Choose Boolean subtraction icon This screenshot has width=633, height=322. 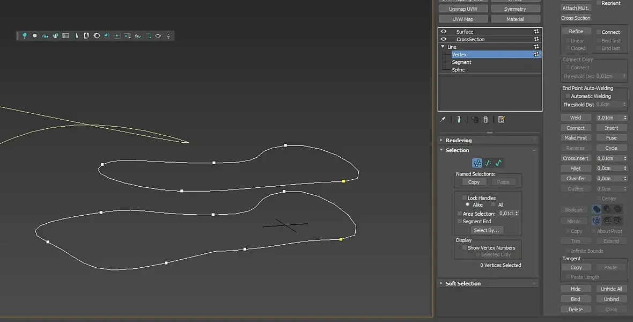click(607, 209)
